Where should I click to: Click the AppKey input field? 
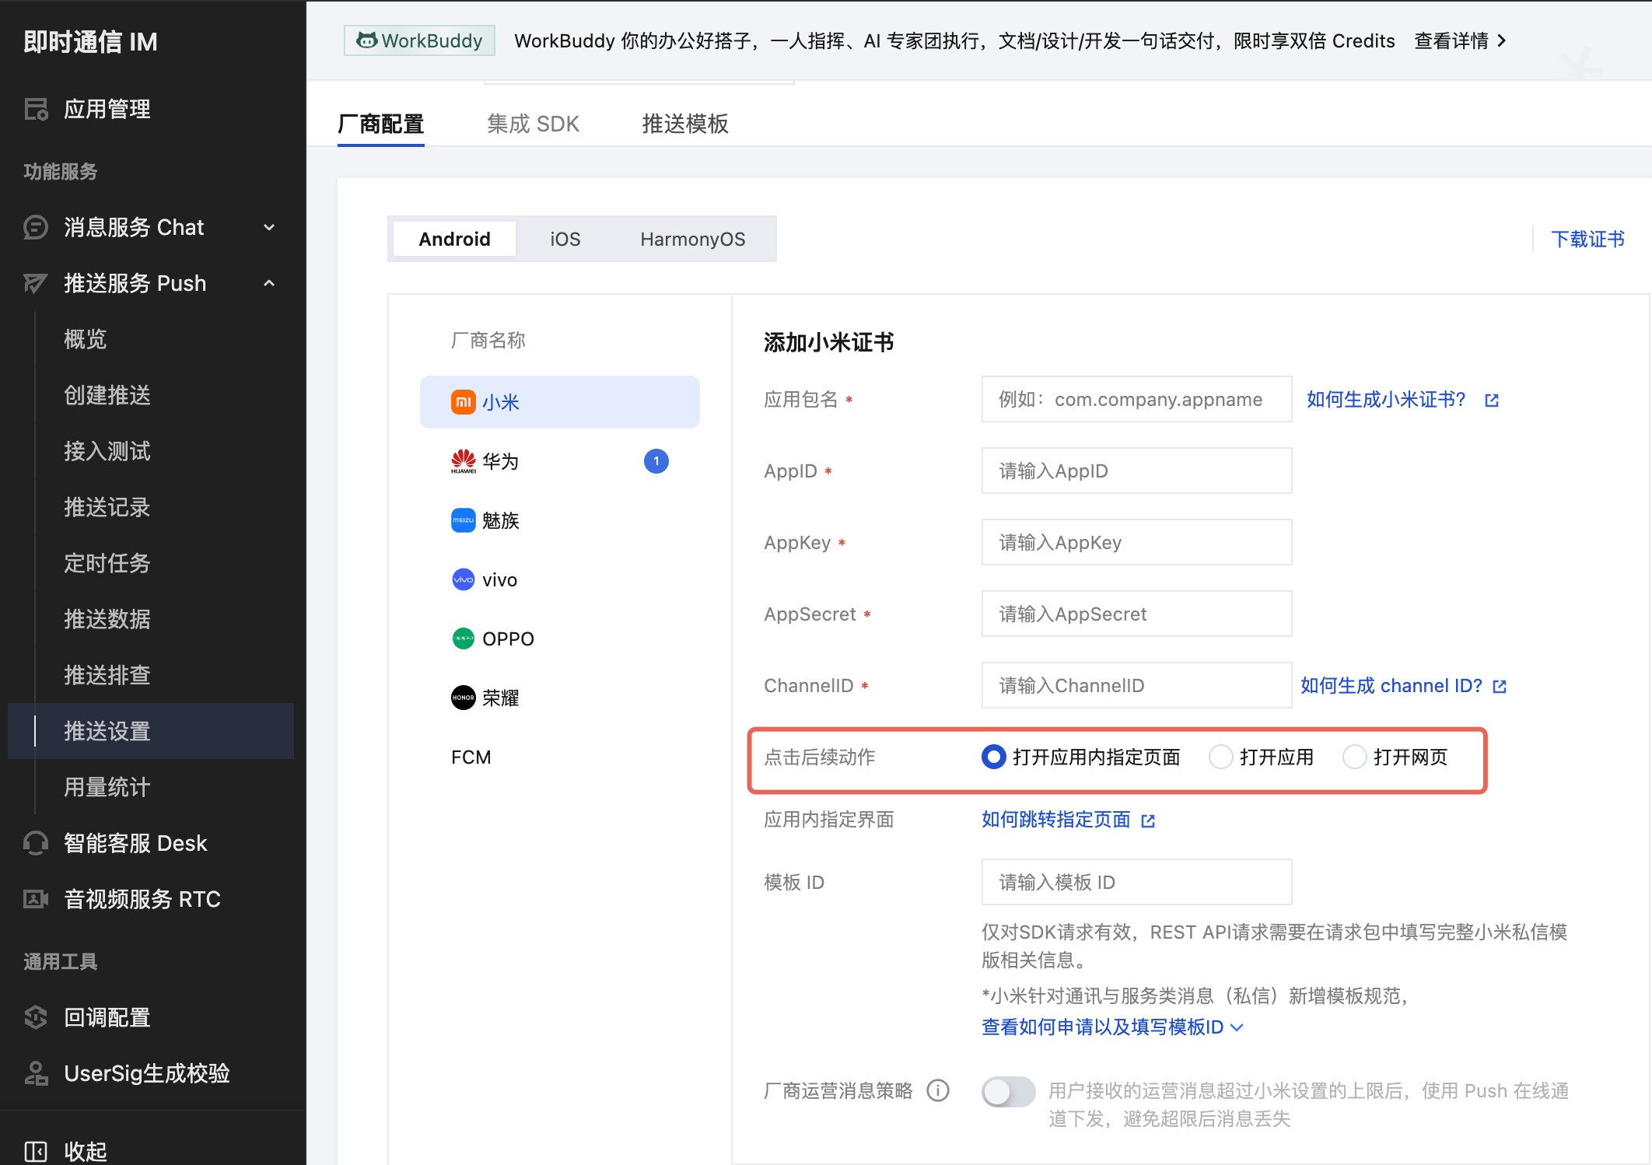tap(1137, 542)
